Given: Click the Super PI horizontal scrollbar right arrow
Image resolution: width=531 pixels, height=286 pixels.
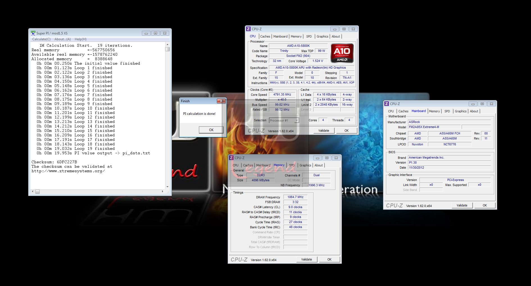Looking at the screenshot, I should [x=163, y=191].
